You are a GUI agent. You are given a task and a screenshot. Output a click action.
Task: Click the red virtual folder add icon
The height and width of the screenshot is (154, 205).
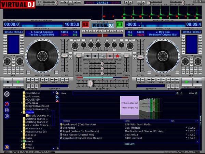[57, 101]
